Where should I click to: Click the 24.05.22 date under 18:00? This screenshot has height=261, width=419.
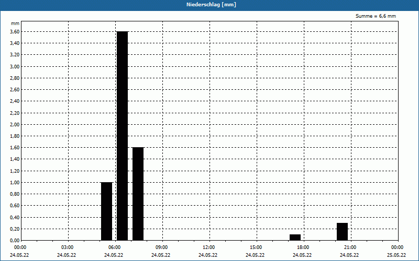(302, 255)
